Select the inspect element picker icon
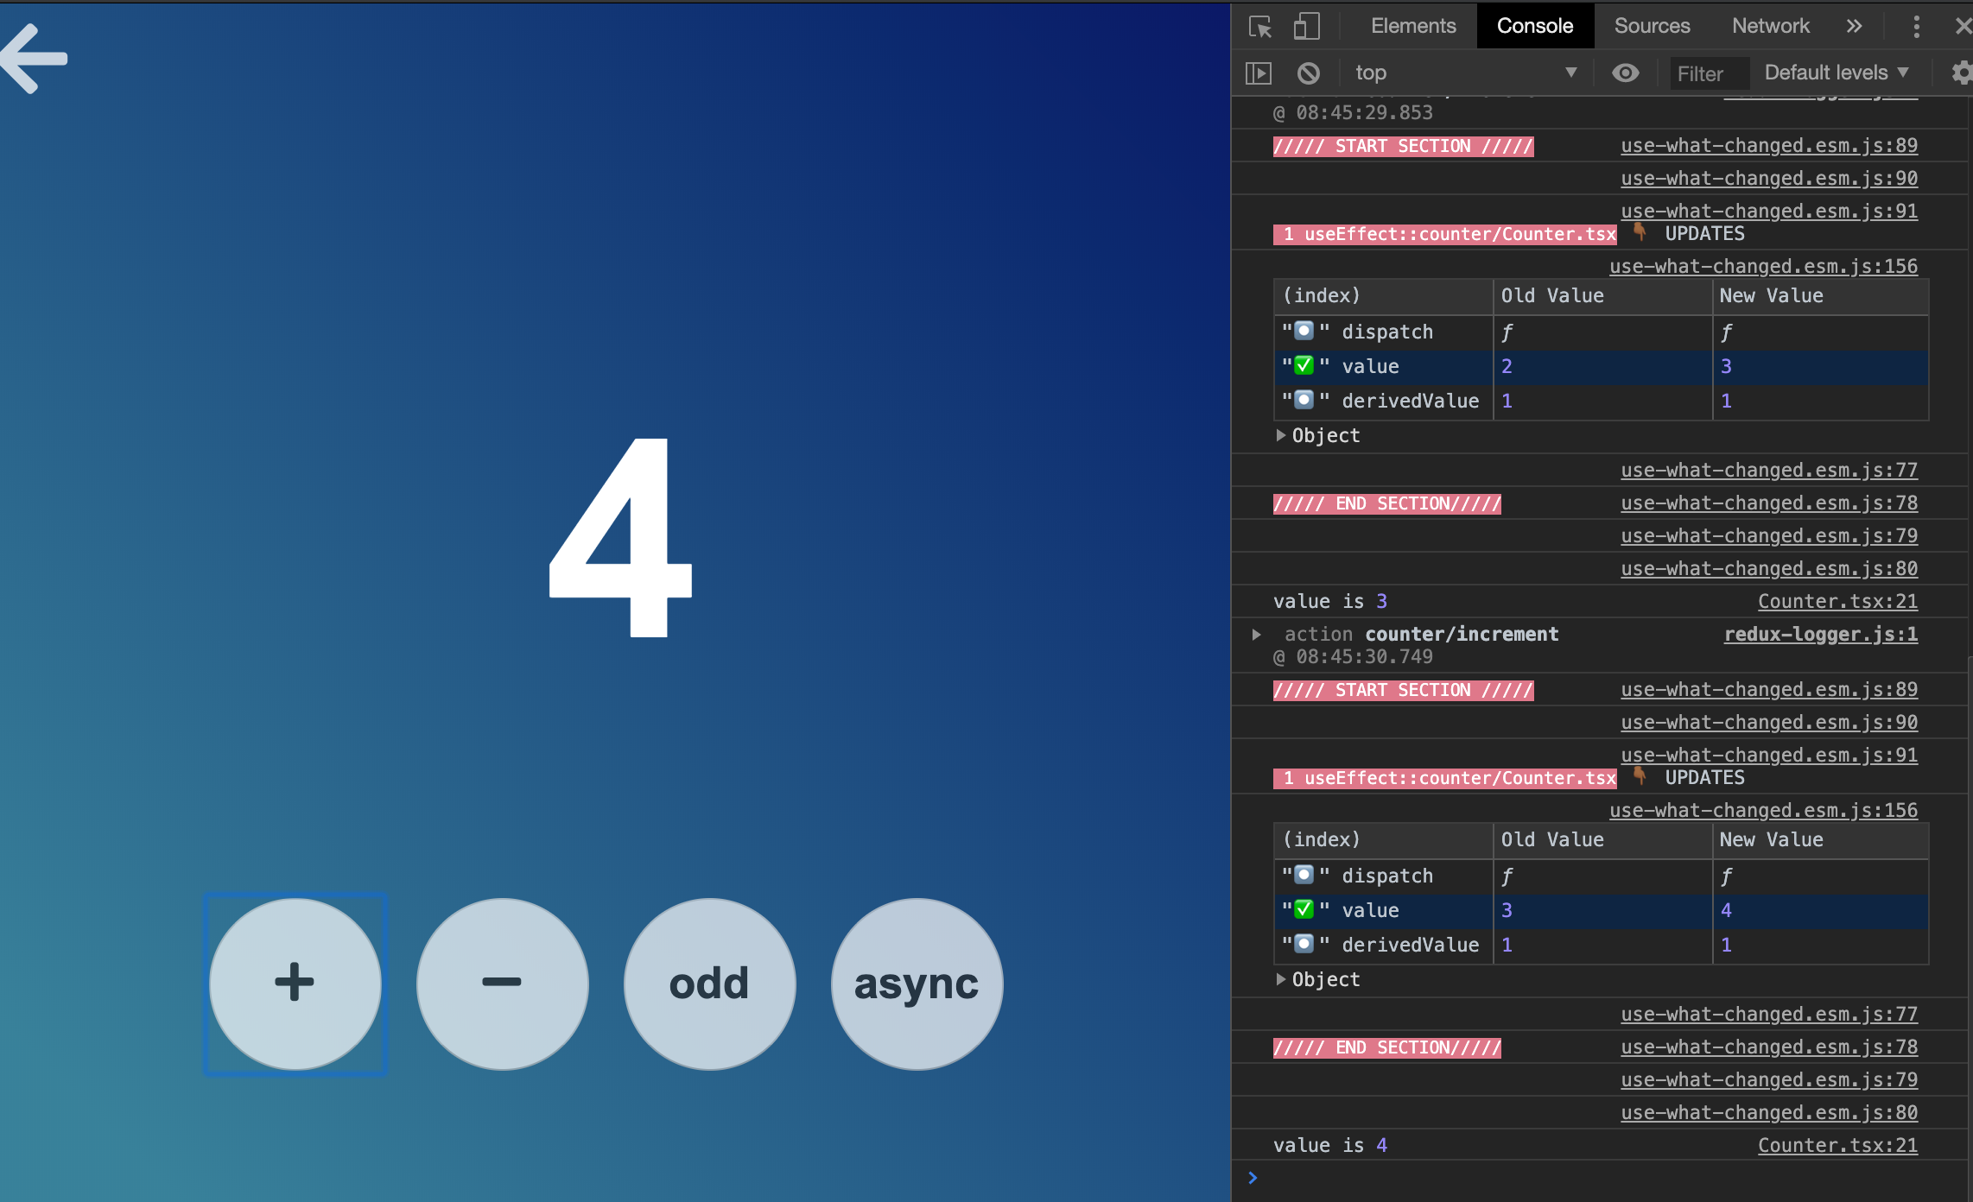Viewport: 1973px width, 1202px height. click(1259, 27)
